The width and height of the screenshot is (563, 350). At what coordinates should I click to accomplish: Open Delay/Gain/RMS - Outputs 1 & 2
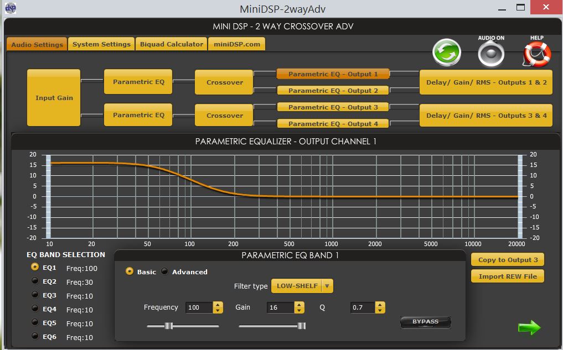click(486, 82)
